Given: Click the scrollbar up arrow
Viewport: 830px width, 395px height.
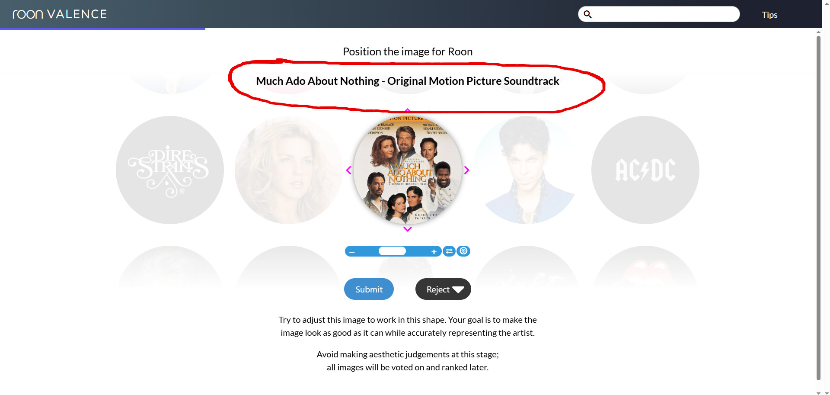Looking at the screenshot, I should point(818,32).
